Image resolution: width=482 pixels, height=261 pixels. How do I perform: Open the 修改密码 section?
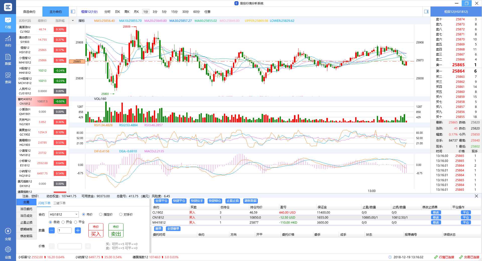pyautogui.click(x=26, y=236)
